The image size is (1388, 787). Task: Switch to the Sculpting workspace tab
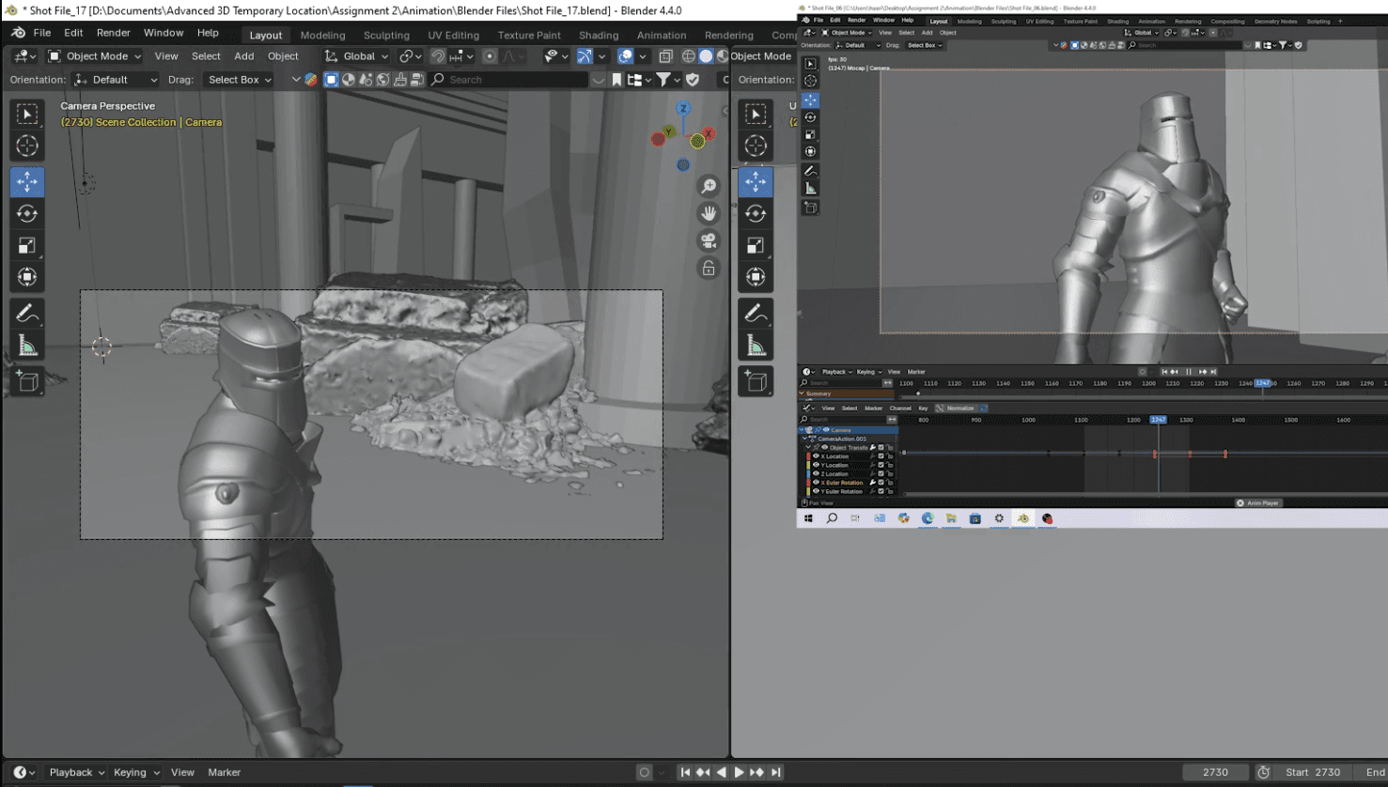coord(386,35)
